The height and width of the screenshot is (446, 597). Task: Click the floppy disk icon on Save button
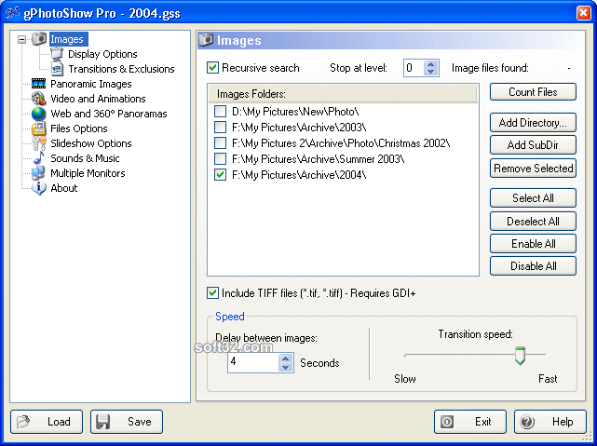click(x=102, y=422)
